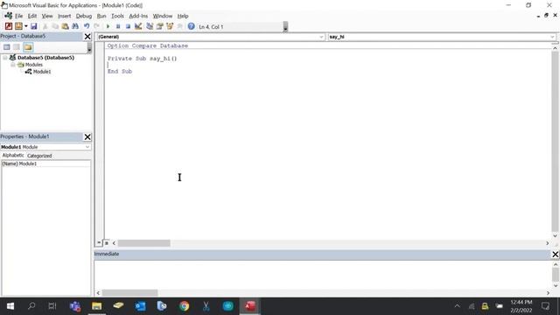
Task: Click the Run Sub play icon
Action: [x=108, y=26]
